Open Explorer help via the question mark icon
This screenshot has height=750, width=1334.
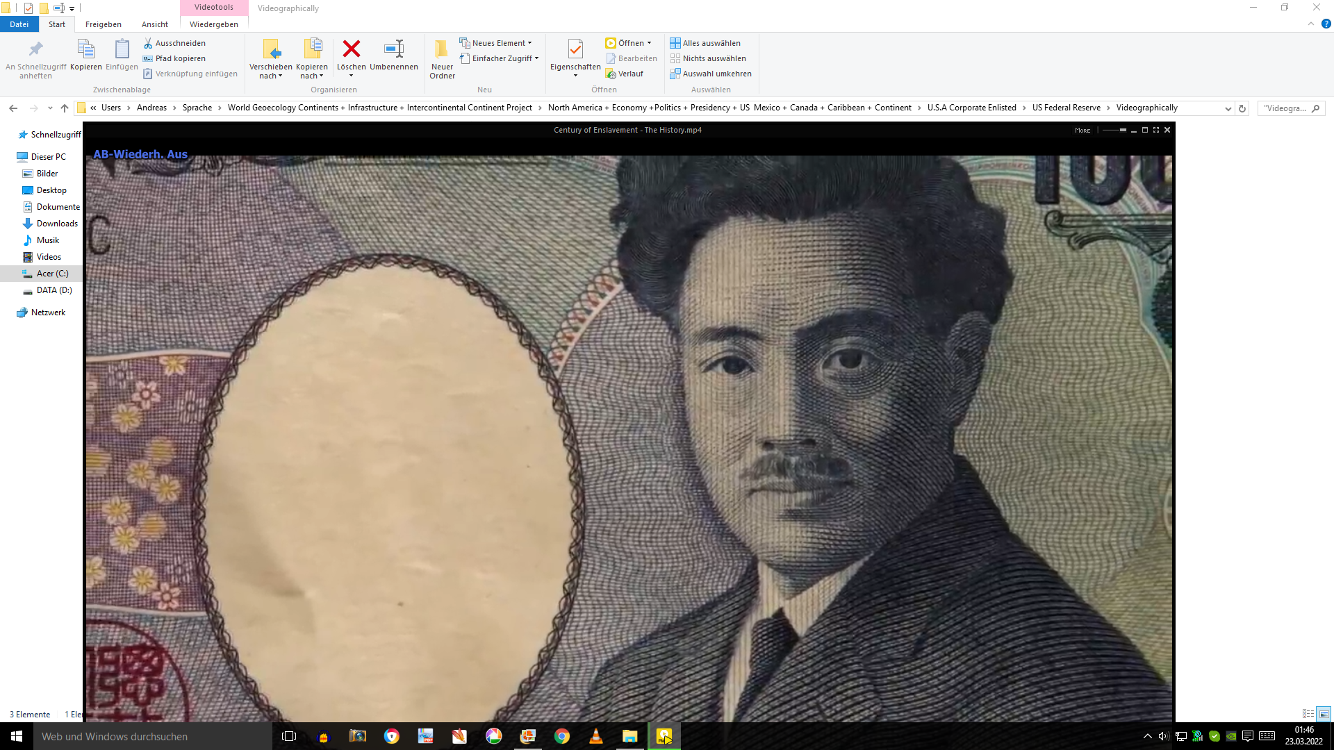pyautogui.click(x=1326, y=24)
